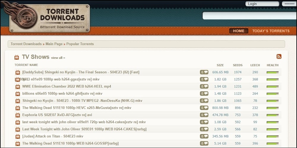Open the RSS feed icon for TV Shows
This screenshot has height=148, width=297.
[279, 56]
